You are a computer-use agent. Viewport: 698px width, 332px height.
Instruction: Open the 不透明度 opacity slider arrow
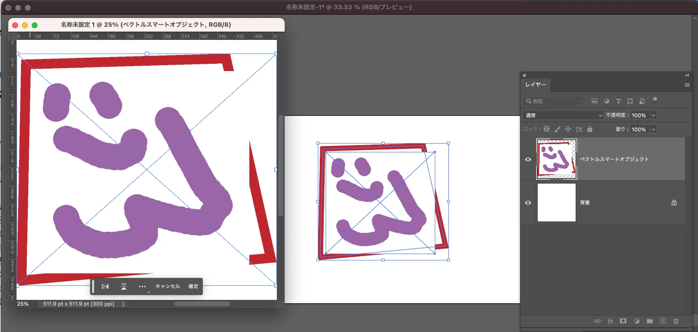[x=653, y=115]
